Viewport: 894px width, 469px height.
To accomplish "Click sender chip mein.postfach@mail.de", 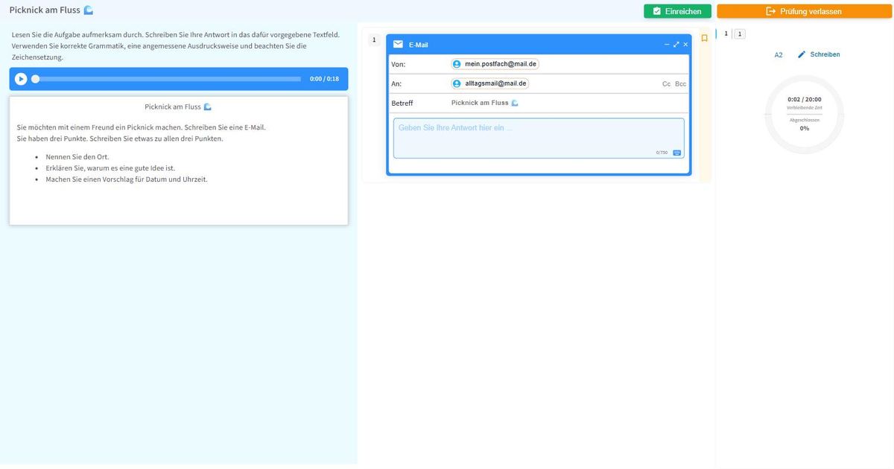I will (495, 64).
